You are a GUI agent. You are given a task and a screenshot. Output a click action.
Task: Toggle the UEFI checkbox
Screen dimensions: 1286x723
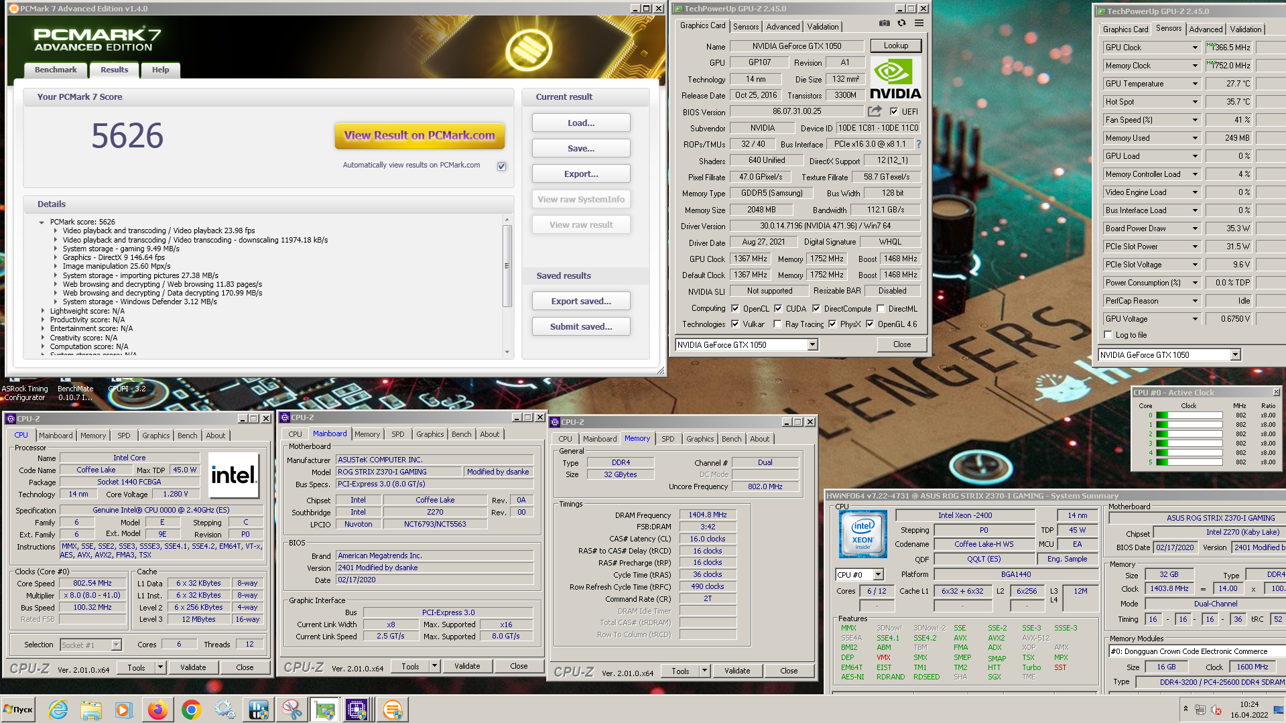pos(894,111)
